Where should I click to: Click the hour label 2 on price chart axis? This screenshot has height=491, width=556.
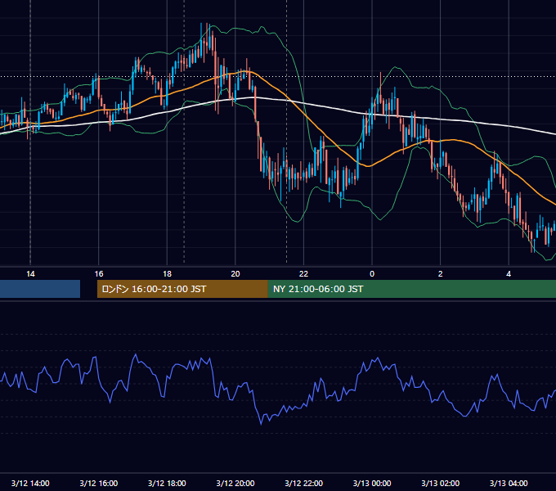click(441, 274)
